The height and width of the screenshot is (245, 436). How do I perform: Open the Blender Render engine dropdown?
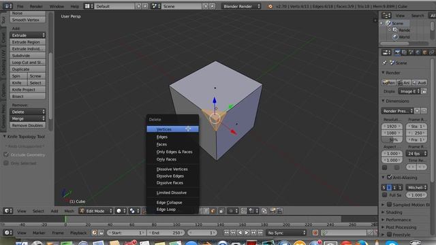point(241,6)
